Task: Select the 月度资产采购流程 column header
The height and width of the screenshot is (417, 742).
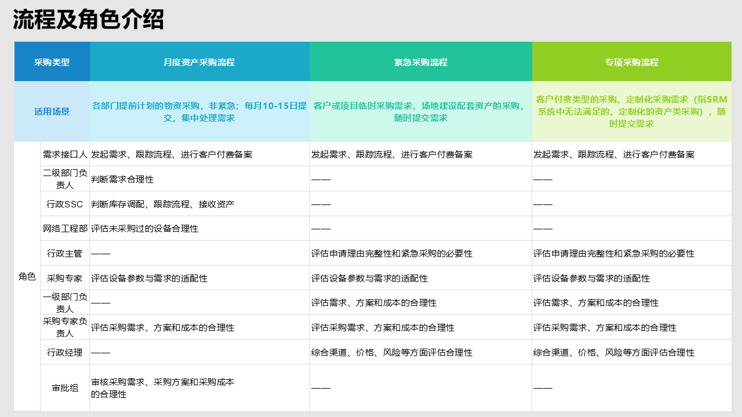Action: pos(199,62)
